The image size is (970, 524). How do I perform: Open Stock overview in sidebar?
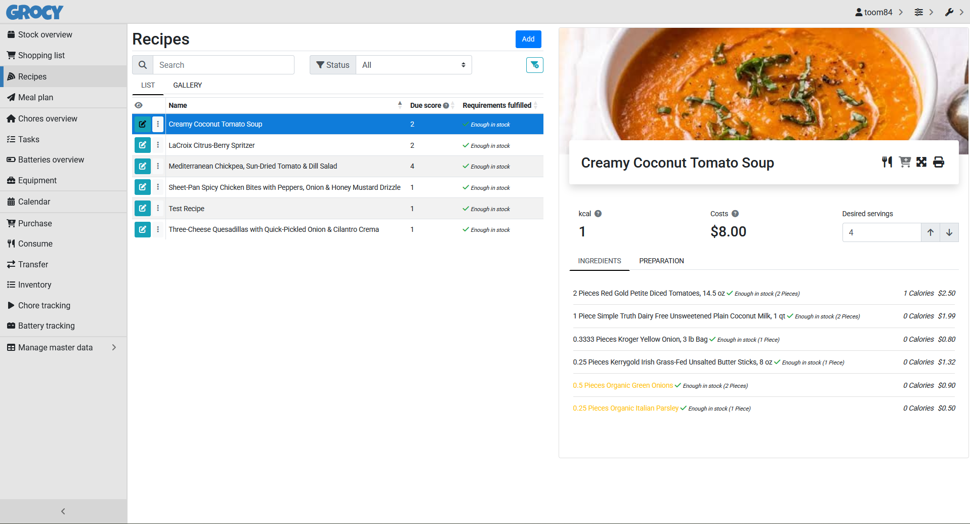(63, 34)
